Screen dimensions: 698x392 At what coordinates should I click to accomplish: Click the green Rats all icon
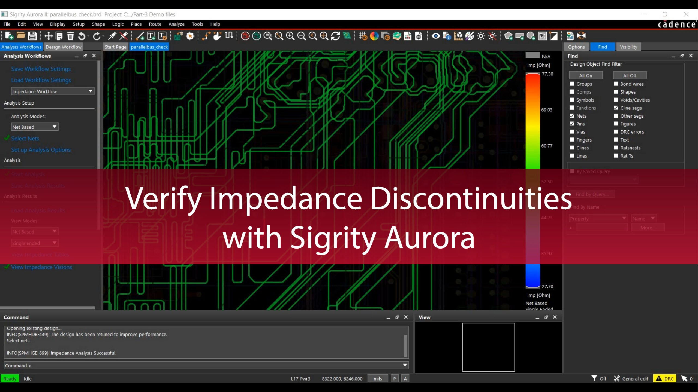[x=257, y=36]
